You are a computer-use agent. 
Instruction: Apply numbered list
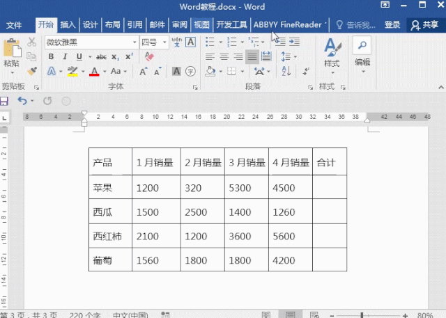[x=232, y=42]
